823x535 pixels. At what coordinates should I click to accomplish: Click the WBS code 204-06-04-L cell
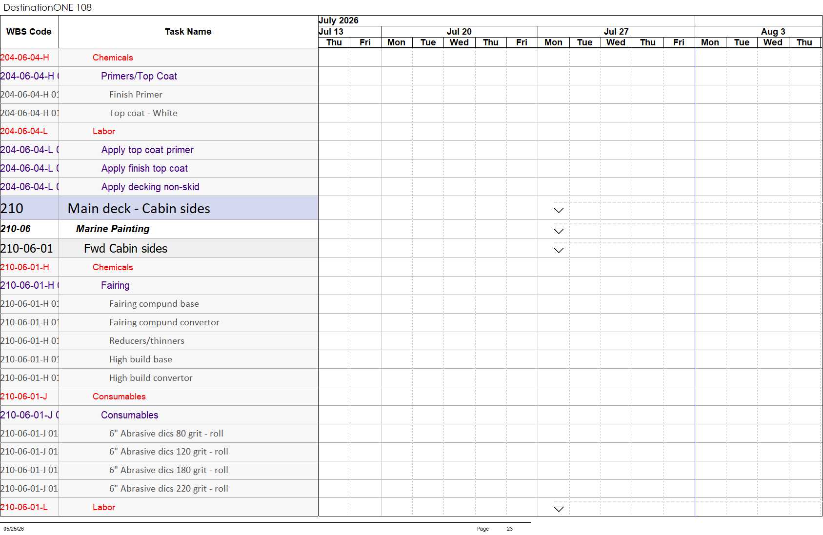[x=29, y=131]
